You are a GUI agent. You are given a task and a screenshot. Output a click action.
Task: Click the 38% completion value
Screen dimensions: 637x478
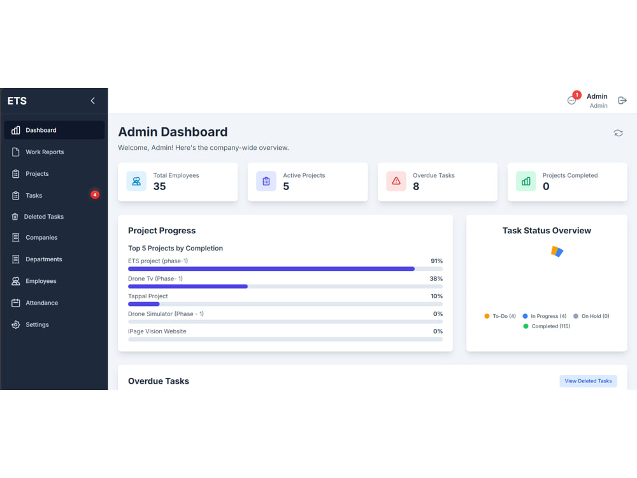point(436,279)
